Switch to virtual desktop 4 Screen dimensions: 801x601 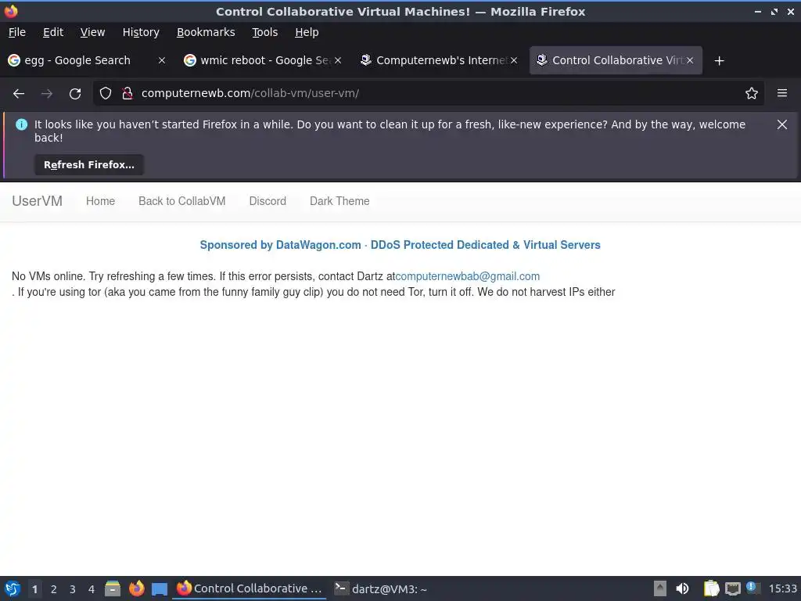click(92, 589)
